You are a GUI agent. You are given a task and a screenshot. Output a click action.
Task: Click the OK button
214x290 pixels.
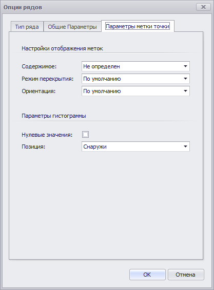click(147, 275)
